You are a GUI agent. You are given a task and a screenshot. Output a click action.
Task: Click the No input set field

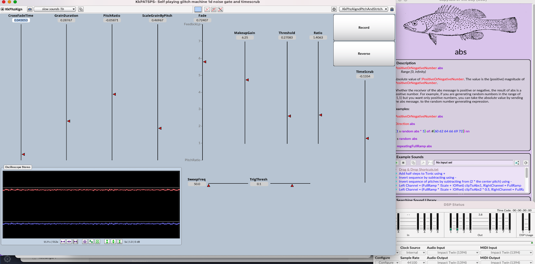(474, 163)
